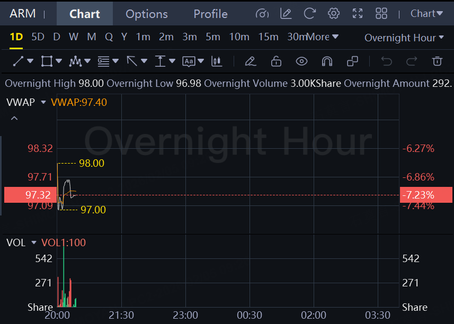Expand the text tool options arrow
Image resolution: width=454 pixels, height=324 pixels.
201,61
